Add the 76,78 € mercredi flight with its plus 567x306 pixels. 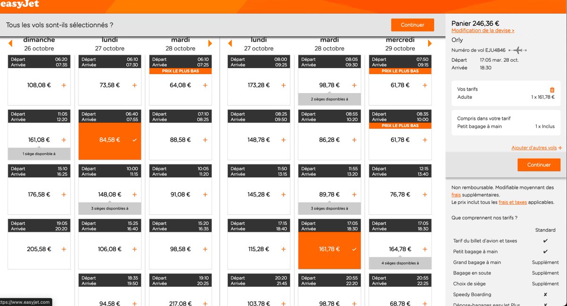pos(425,195)
